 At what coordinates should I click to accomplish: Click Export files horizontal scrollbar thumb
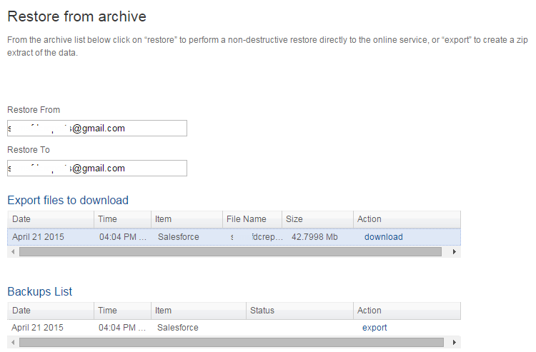click(x=230, y=252)
